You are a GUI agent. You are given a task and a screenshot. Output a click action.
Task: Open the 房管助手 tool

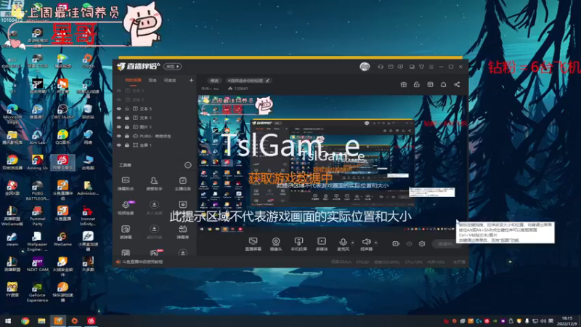154,184
